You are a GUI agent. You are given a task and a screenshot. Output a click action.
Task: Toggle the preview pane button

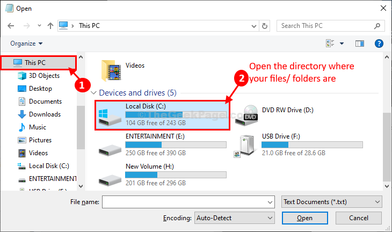pyautogui.click(x=359, y=44)
